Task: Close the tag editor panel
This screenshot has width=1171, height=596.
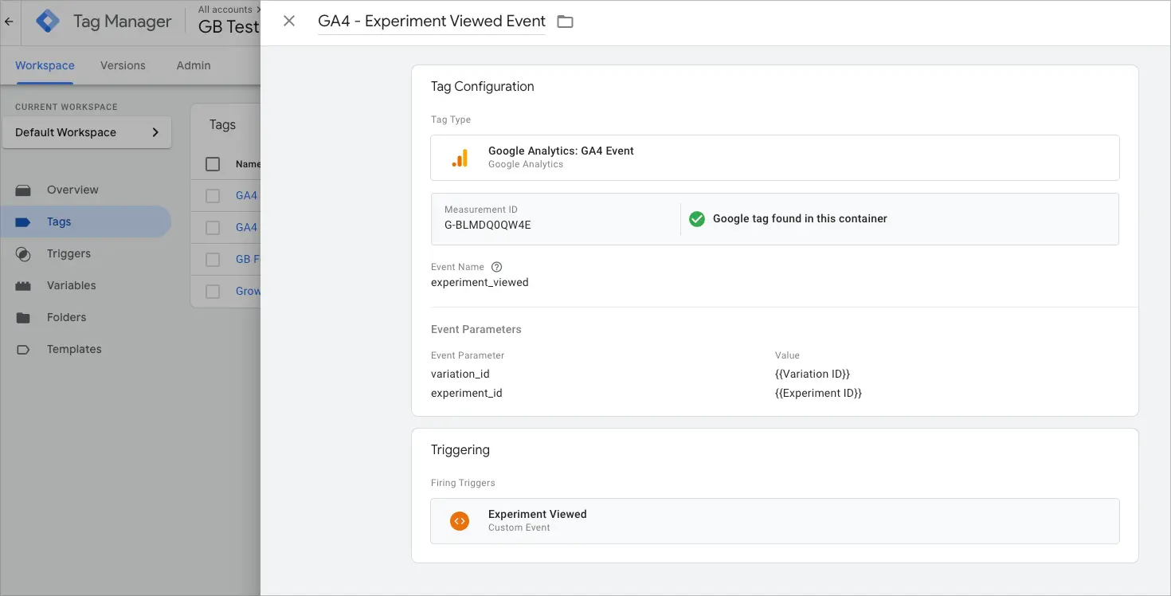Action: (289, 22)
